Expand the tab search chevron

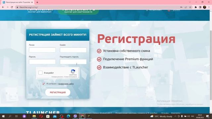click(x=190, y=2)
